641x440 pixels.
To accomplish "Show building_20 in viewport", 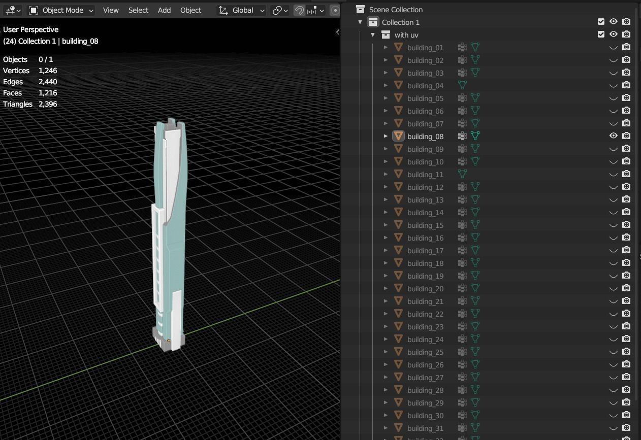I will (614, 288).
